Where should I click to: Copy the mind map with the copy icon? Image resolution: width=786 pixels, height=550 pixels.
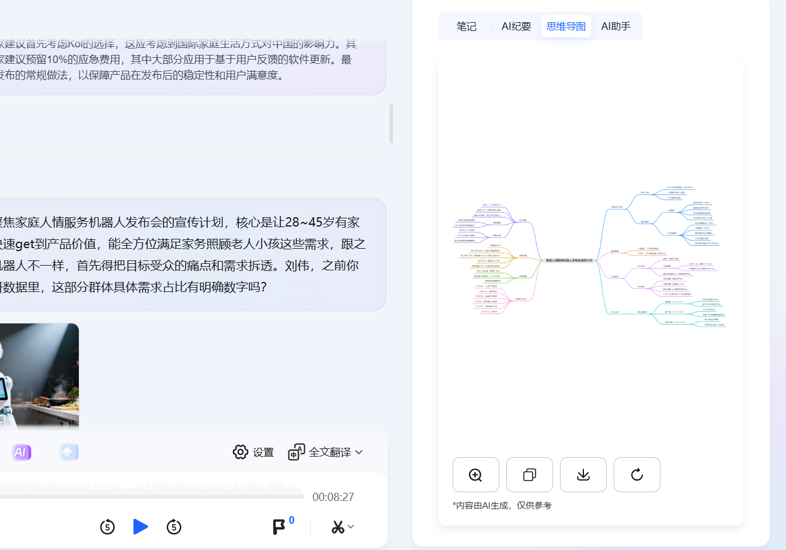[x=529, y=475]
